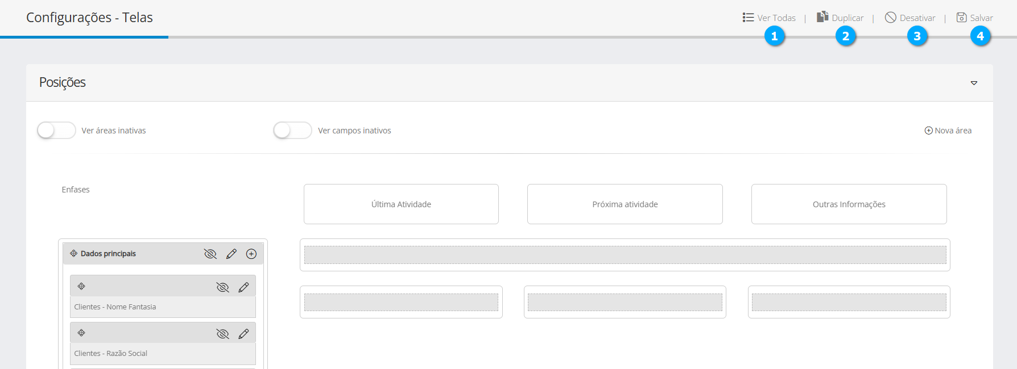Open the Outras Informações box
This screenshot has height=369, width=1017.
(849, 204)
